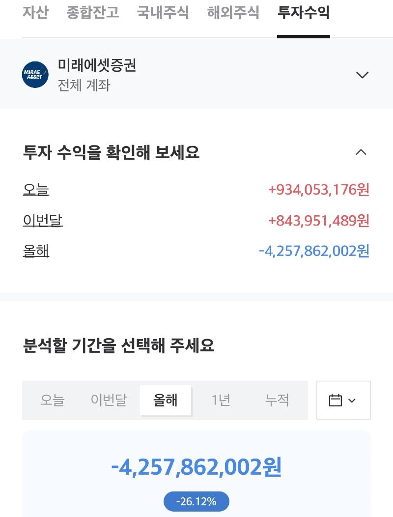Image resolution: width=393 pixels, height=517 pixels.
Task: Click the 전체 계좌 account label
Action: 84,86
